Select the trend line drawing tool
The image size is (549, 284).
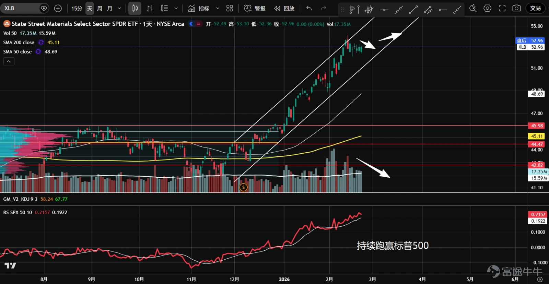(413, 10)
